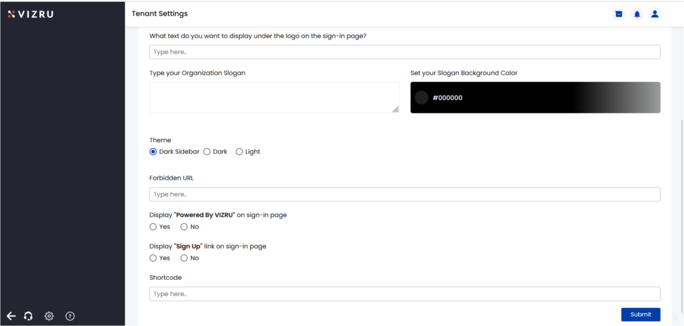The image size is (684, 326).
Task: Select the Dark Sidebar theme option
Action: pos(153,152)
